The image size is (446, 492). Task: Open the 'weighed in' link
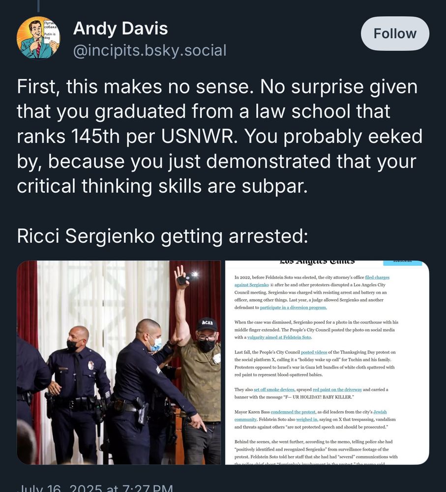tap(306, 419)
